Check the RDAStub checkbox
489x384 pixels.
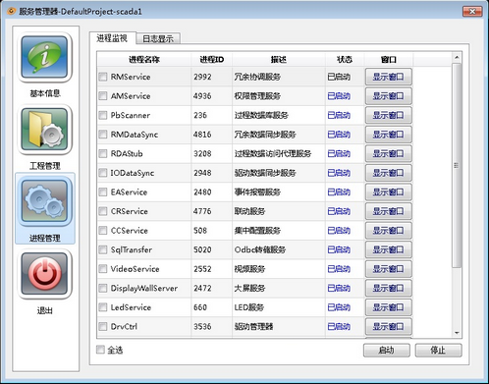coord(103,153)
